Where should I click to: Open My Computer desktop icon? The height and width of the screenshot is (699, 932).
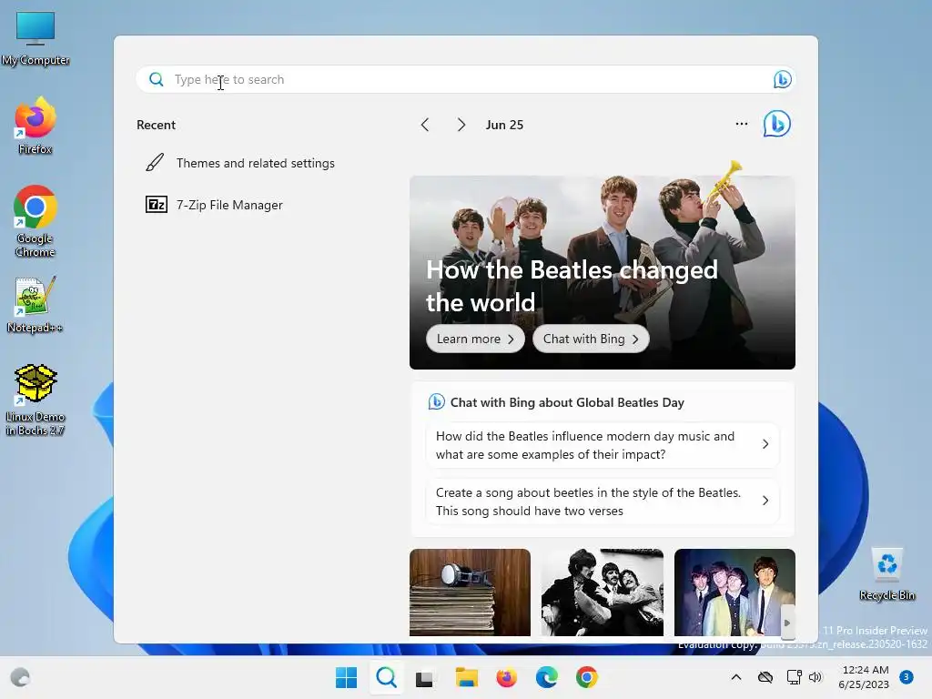(35, 38)
